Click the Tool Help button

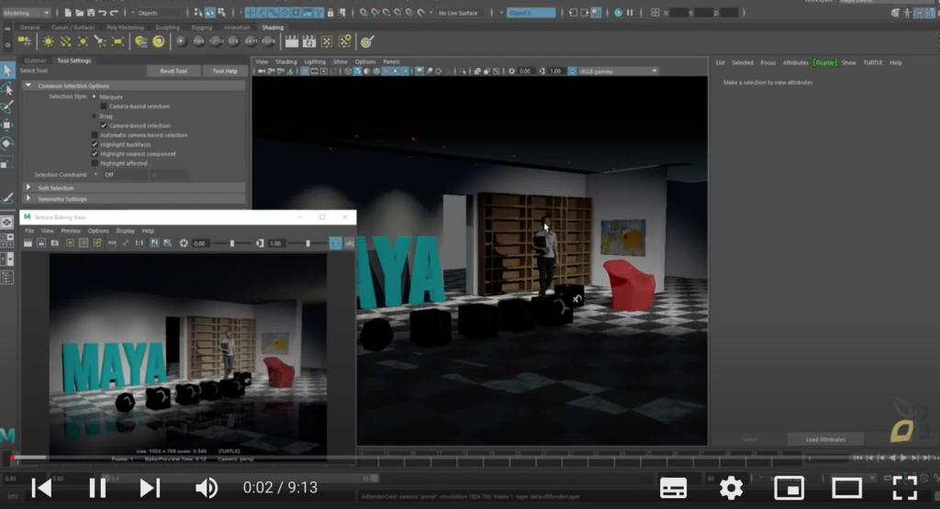click(225, 72)
